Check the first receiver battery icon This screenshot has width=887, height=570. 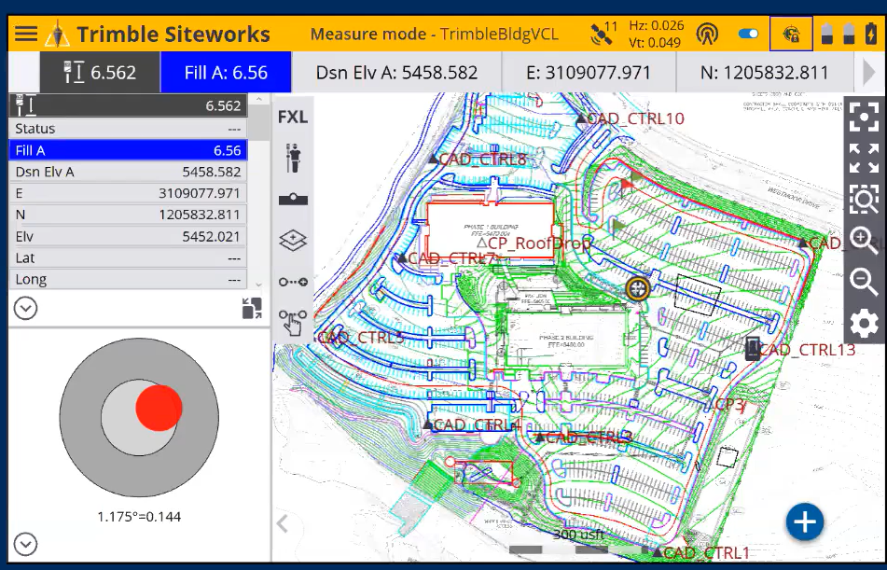827,34
